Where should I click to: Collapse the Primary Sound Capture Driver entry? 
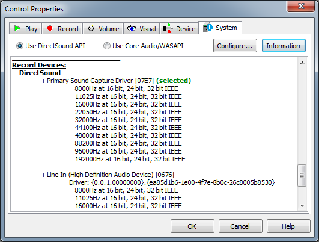[x=43, y=81]
